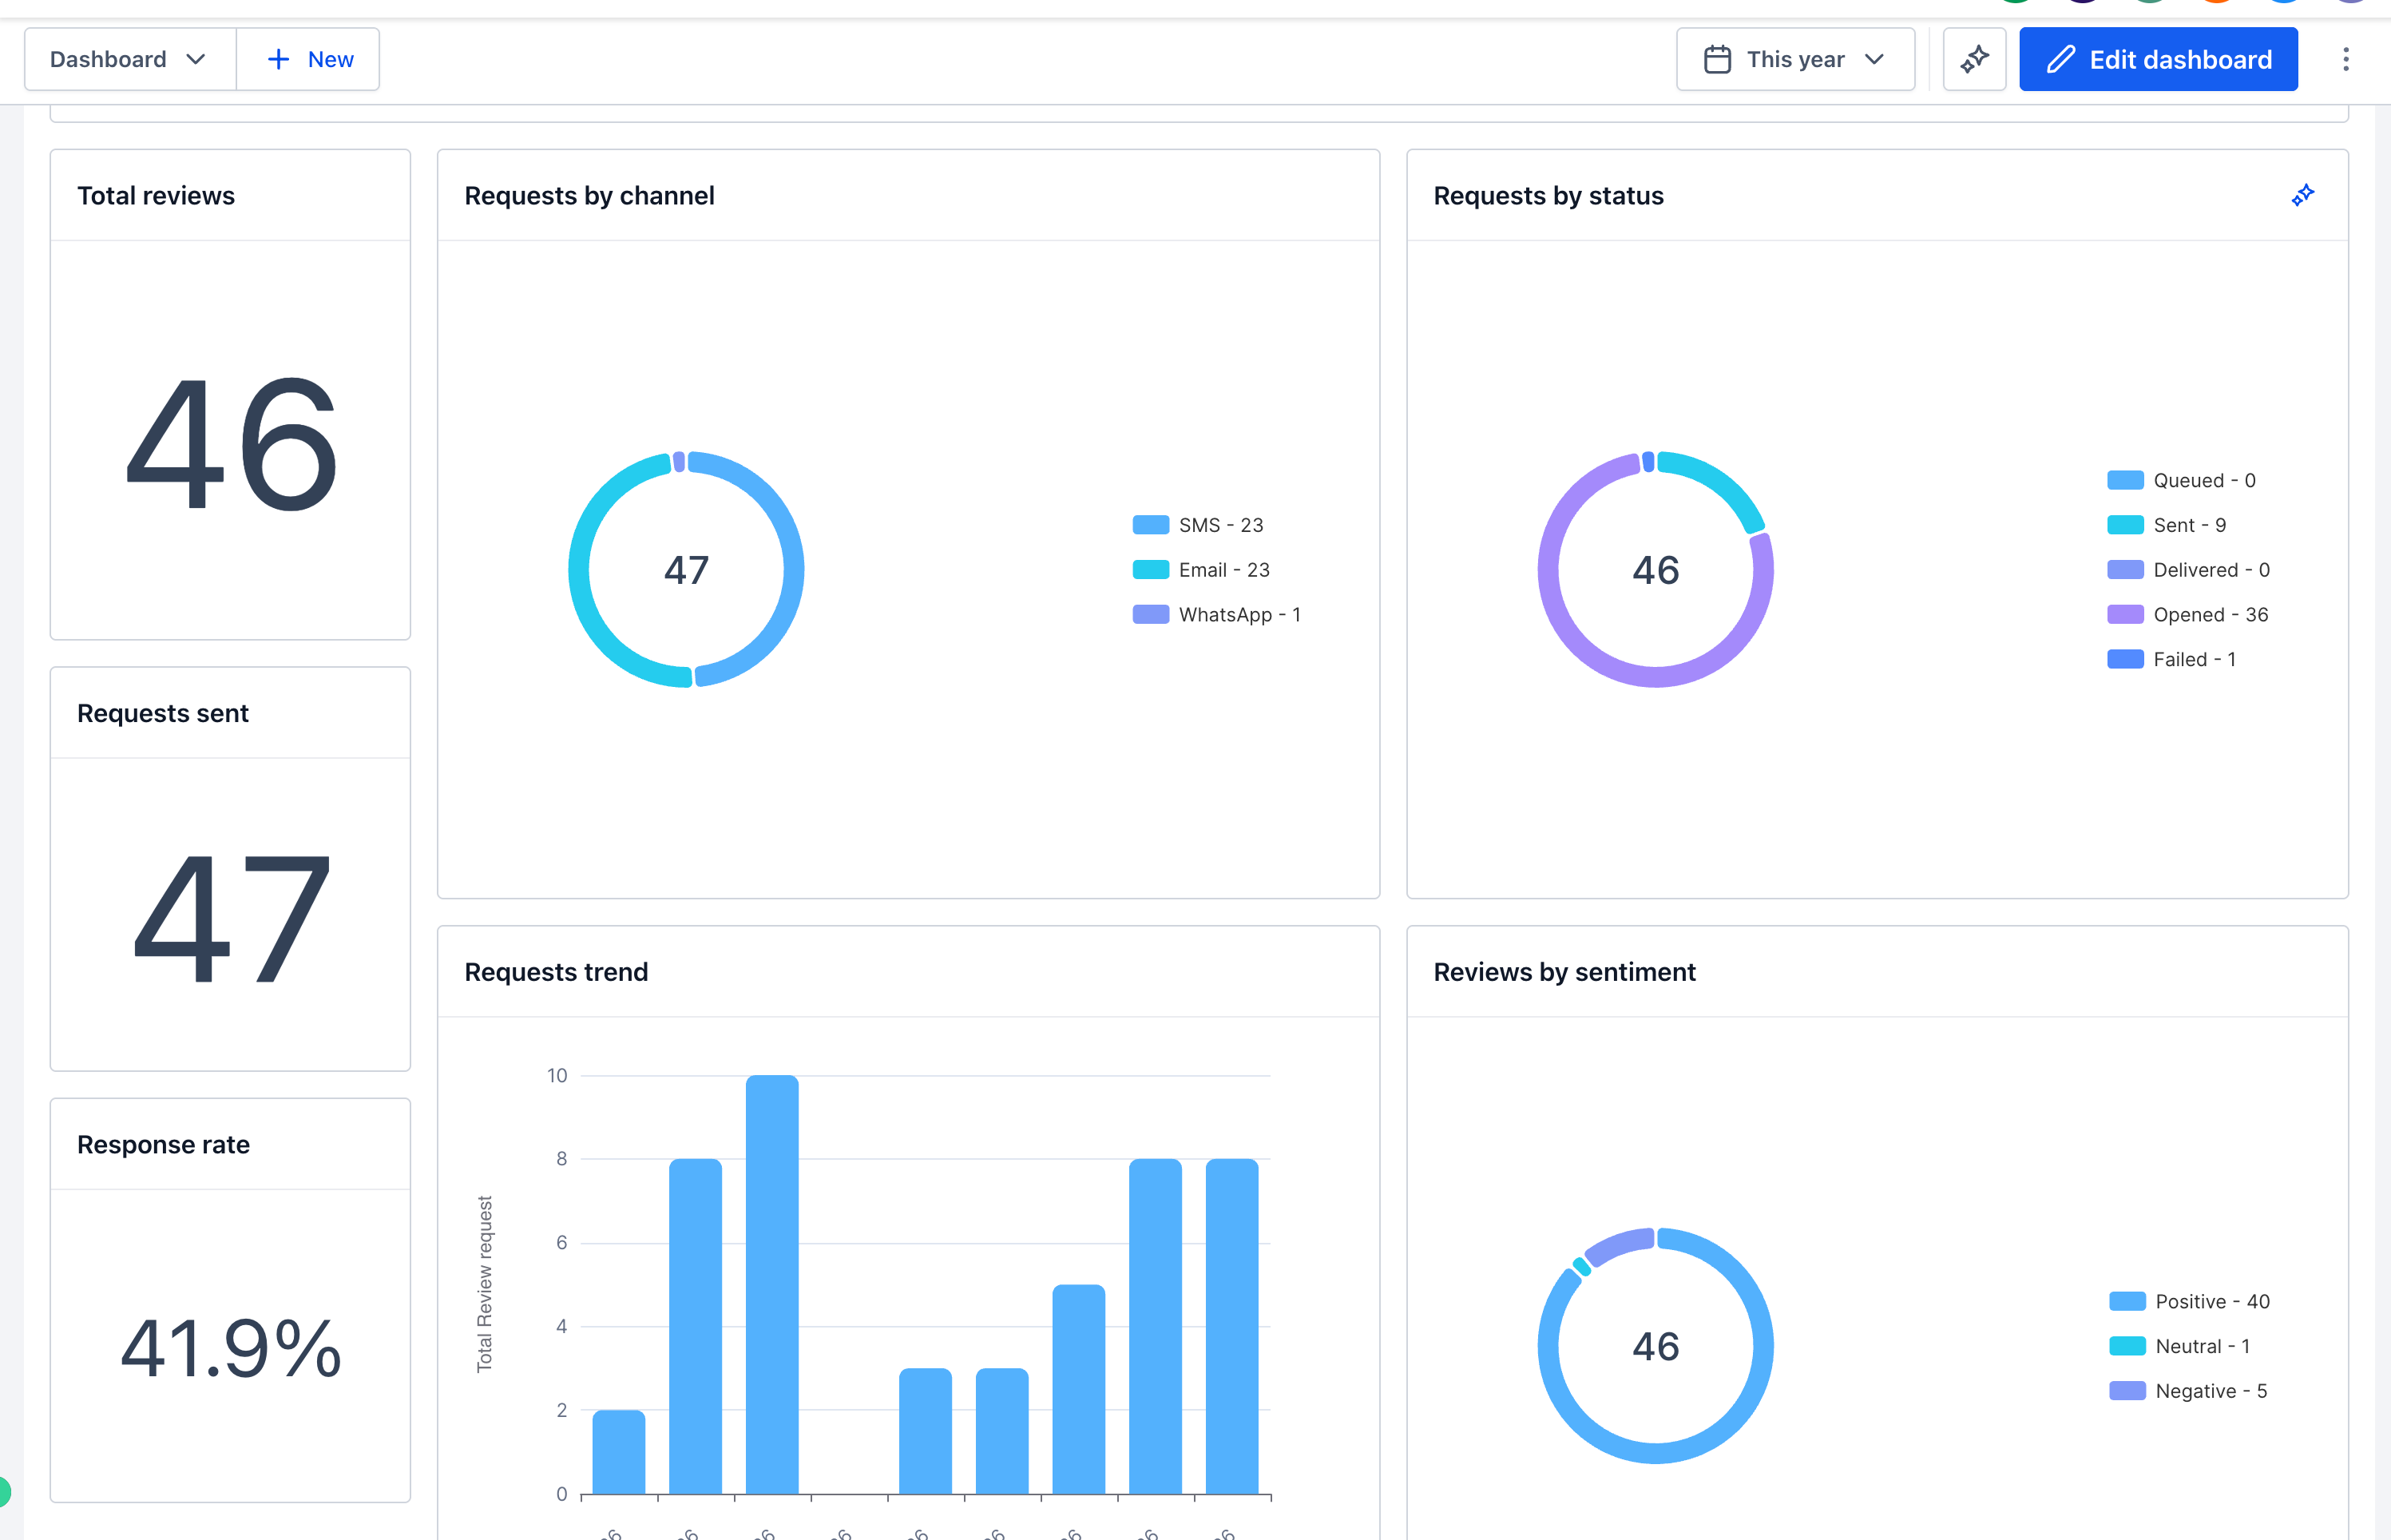Click the New button
The width and height of the screenshot is (2391, 1540).
[x=308, y=60]
